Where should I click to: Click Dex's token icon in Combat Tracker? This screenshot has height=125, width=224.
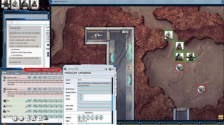tap(4, 101)
